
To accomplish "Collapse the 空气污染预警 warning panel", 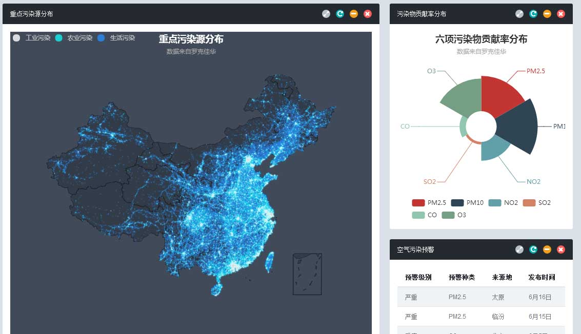I will [547, 249].
